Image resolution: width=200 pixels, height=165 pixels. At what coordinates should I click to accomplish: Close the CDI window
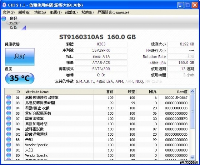[195, 5]
